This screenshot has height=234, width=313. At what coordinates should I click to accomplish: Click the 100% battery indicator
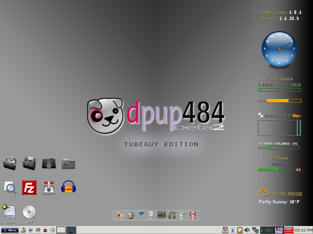point(267,230)
